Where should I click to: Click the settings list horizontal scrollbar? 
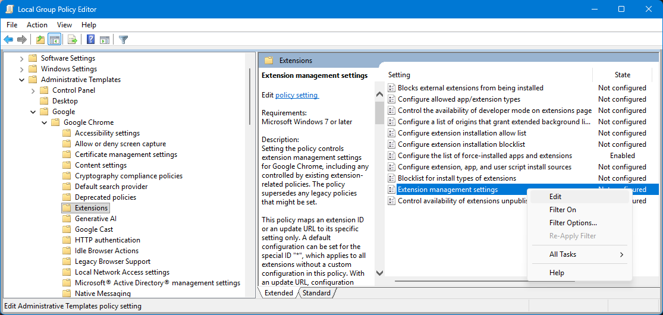pyautogui.click(x=484, y=281)
